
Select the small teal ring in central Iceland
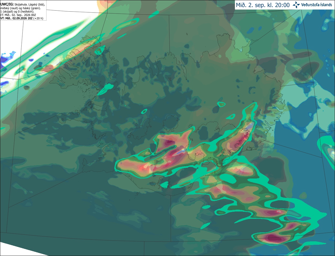tap(144, 111)
